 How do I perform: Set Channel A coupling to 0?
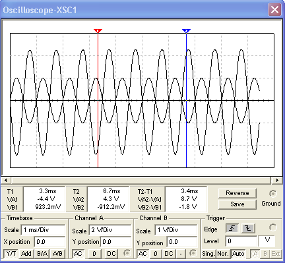pyautogui.click(x=94, y=254)
